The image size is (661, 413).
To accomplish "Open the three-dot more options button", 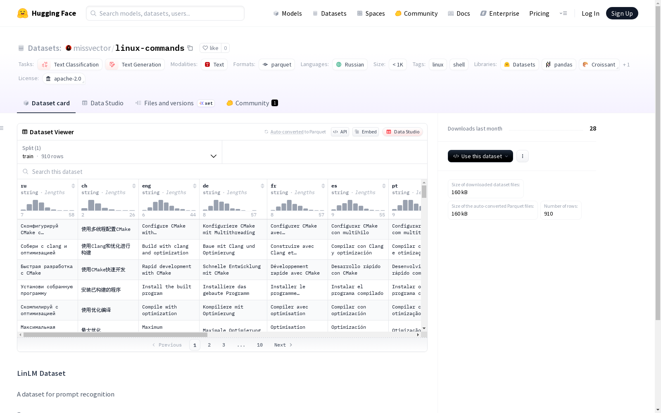I will (x=523, y=156).
